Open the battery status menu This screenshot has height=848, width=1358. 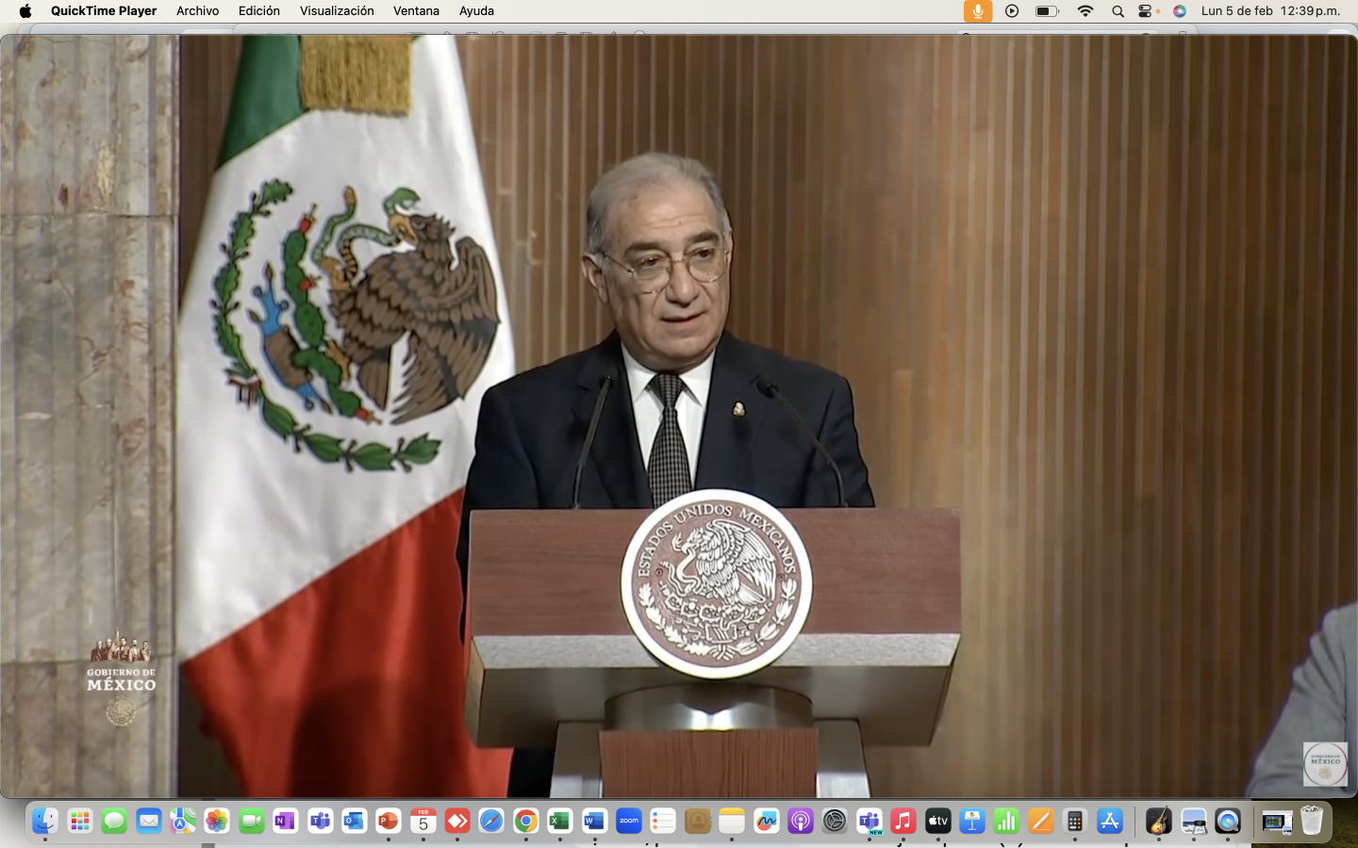1047,11
